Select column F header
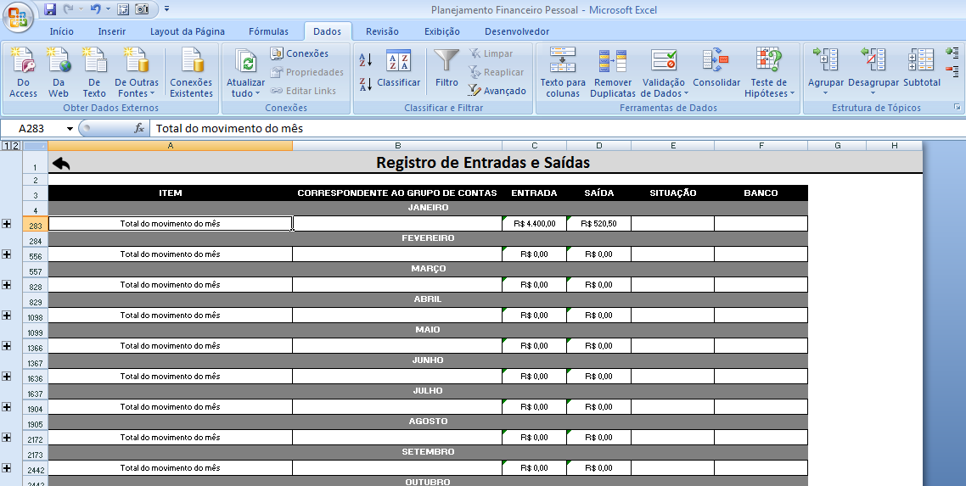The image size is (966, 486). tap(761, 146)
